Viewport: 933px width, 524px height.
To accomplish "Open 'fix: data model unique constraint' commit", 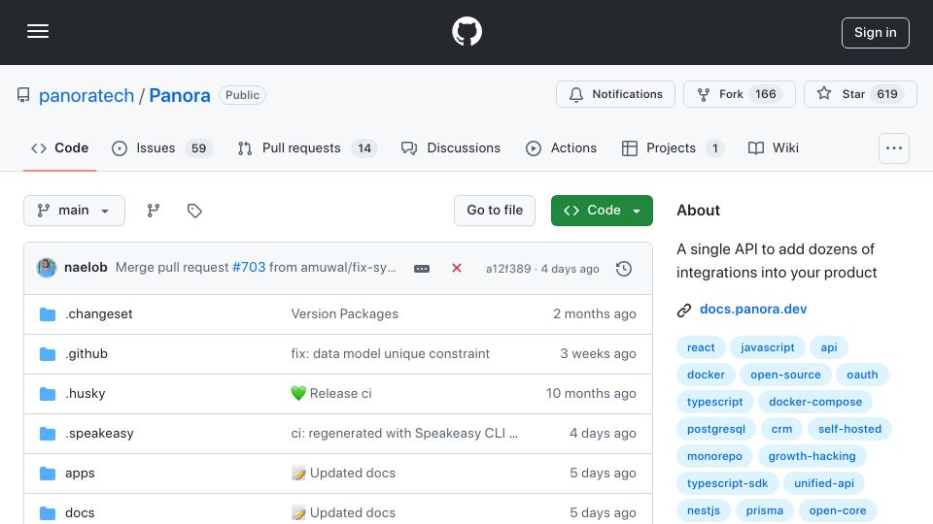I will point(391,353).
